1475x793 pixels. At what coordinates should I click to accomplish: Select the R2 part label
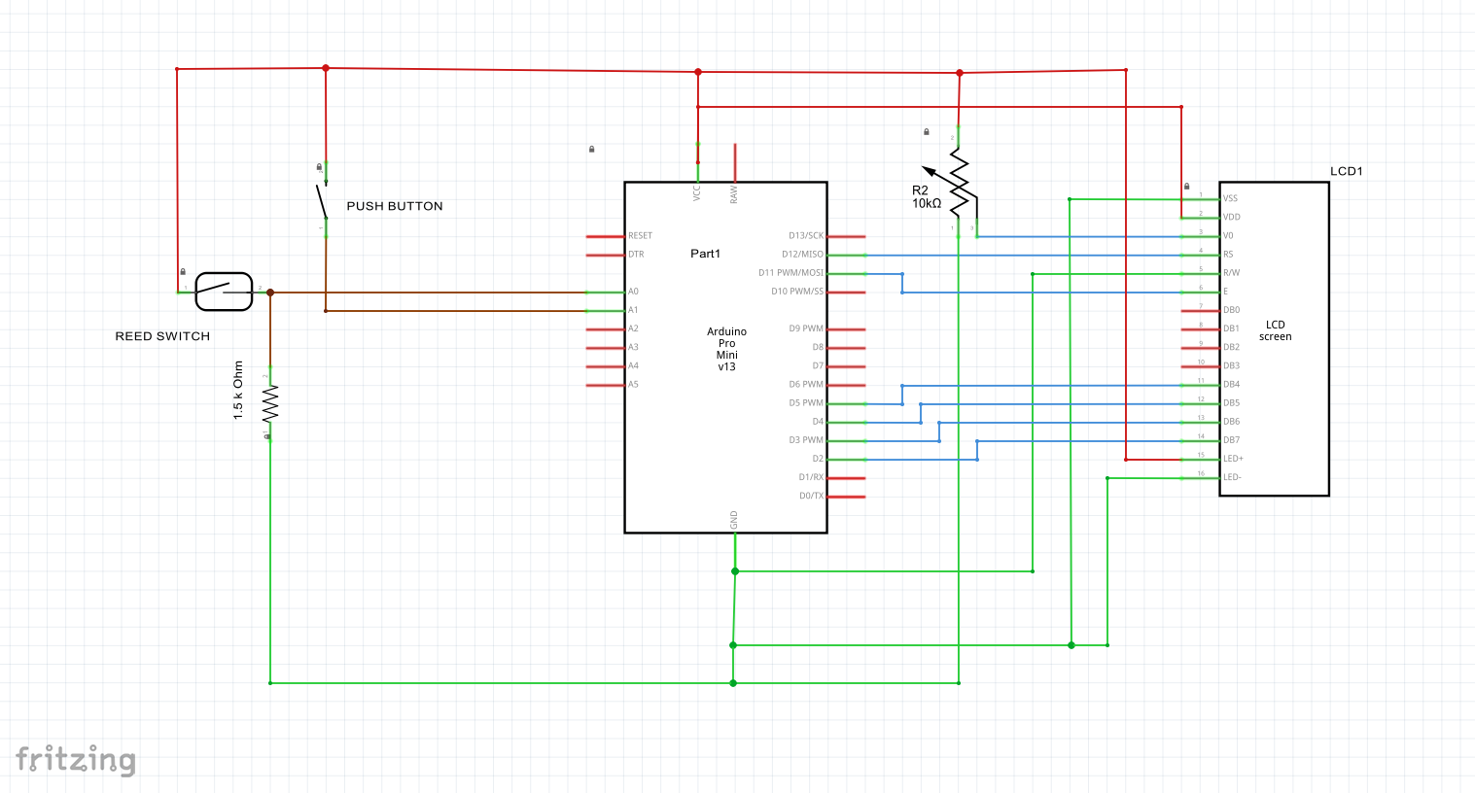(920, 190)
